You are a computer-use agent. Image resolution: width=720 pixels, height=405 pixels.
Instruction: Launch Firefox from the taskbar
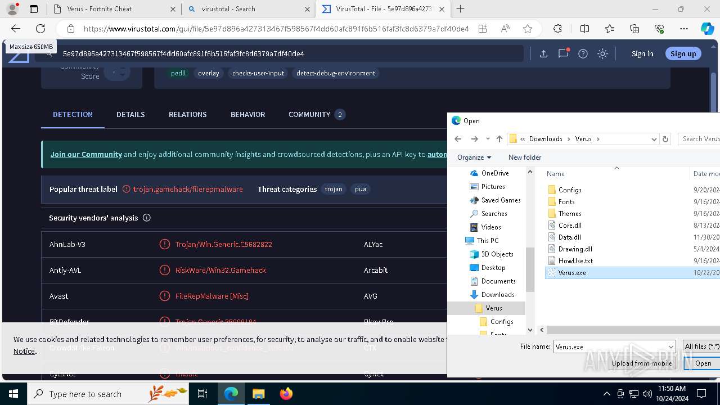click(x=286, y=394)
